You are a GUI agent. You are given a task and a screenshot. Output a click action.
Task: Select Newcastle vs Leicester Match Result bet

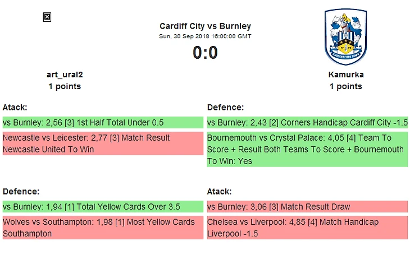point(103,143)
